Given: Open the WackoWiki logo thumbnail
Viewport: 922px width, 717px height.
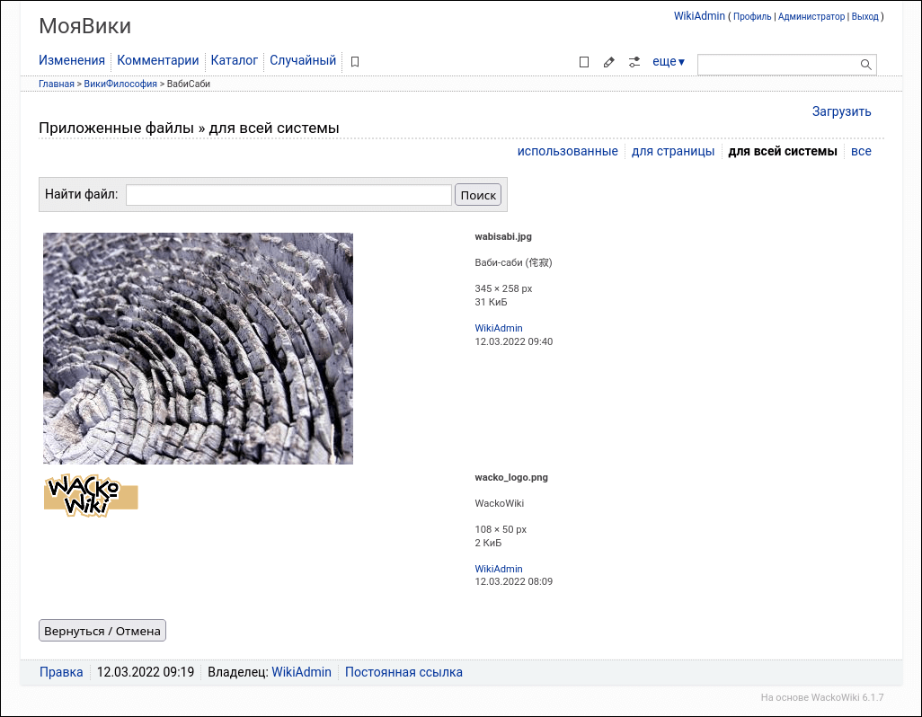Looking at the screenshot, I should [91, 496].
